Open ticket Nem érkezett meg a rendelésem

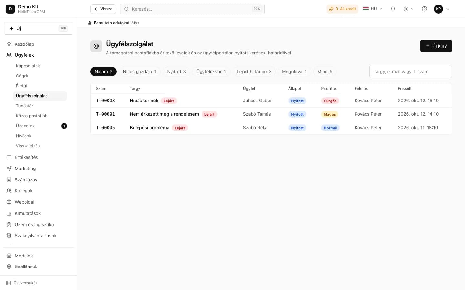[x=271, y=114]
